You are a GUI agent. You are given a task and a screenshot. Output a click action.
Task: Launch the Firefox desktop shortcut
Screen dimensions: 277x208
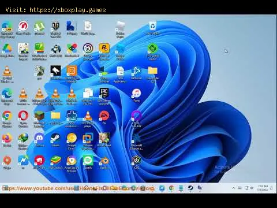pos(7,140)
